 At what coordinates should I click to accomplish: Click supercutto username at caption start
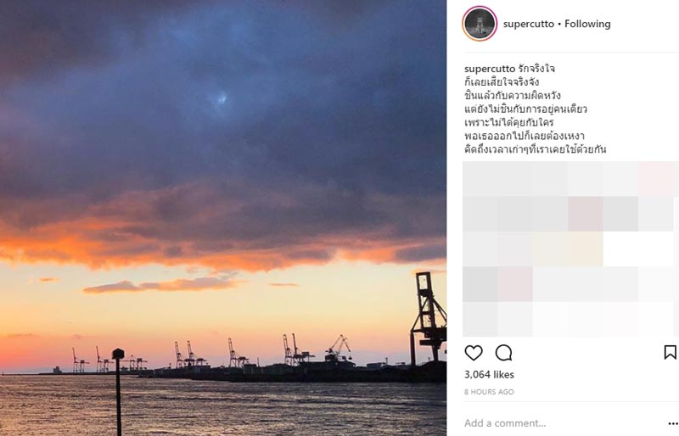[x=488, y=69]
